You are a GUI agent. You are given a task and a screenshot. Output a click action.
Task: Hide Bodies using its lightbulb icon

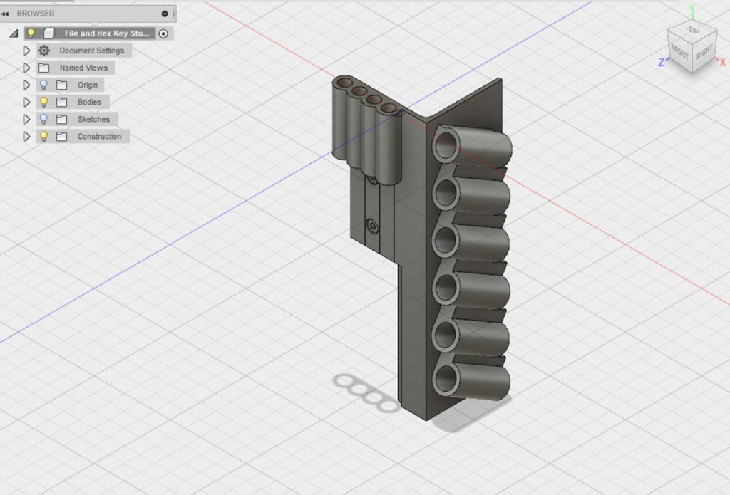(44, 102)
